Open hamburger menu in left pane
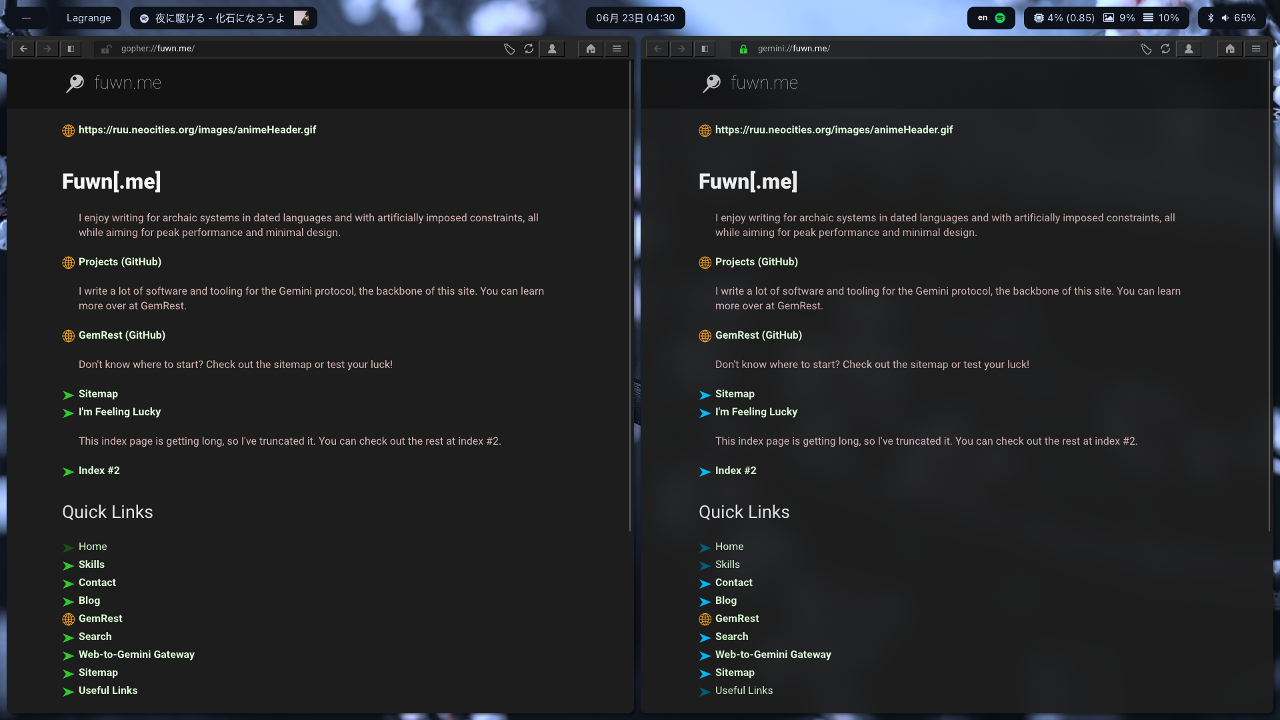The image size is (1280, 720). [x=617, y=49]
